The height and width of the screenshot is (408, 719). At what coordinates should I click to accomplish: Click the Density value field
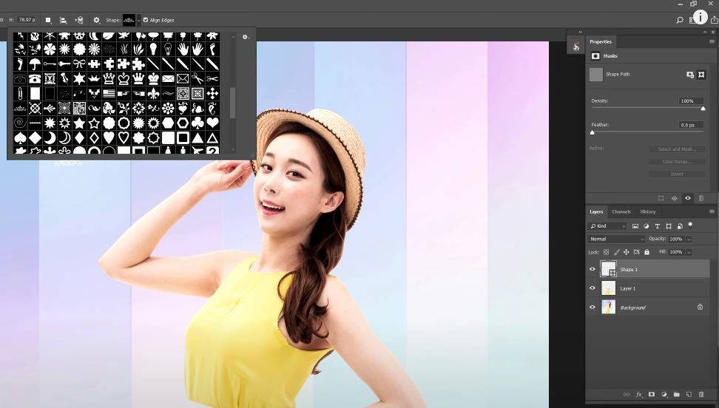(691, 101)
